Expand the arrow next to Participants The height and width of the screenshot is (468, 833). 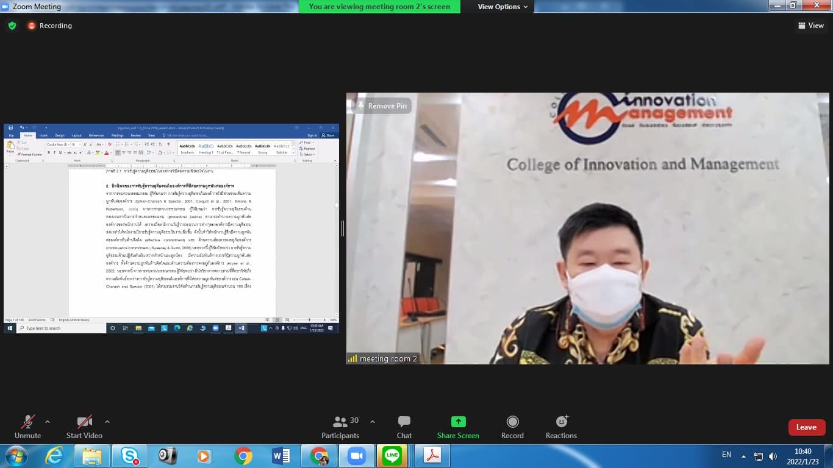coord(373,422)
